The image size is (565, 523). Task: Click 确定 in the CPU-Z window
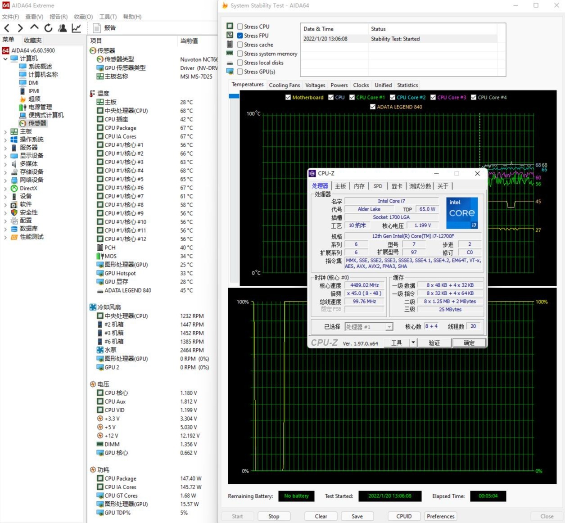pyautogui.click(x=469, y=343)
